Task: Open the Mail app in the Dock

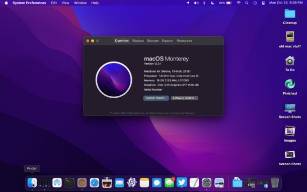Action: click(x=119, y=183)
